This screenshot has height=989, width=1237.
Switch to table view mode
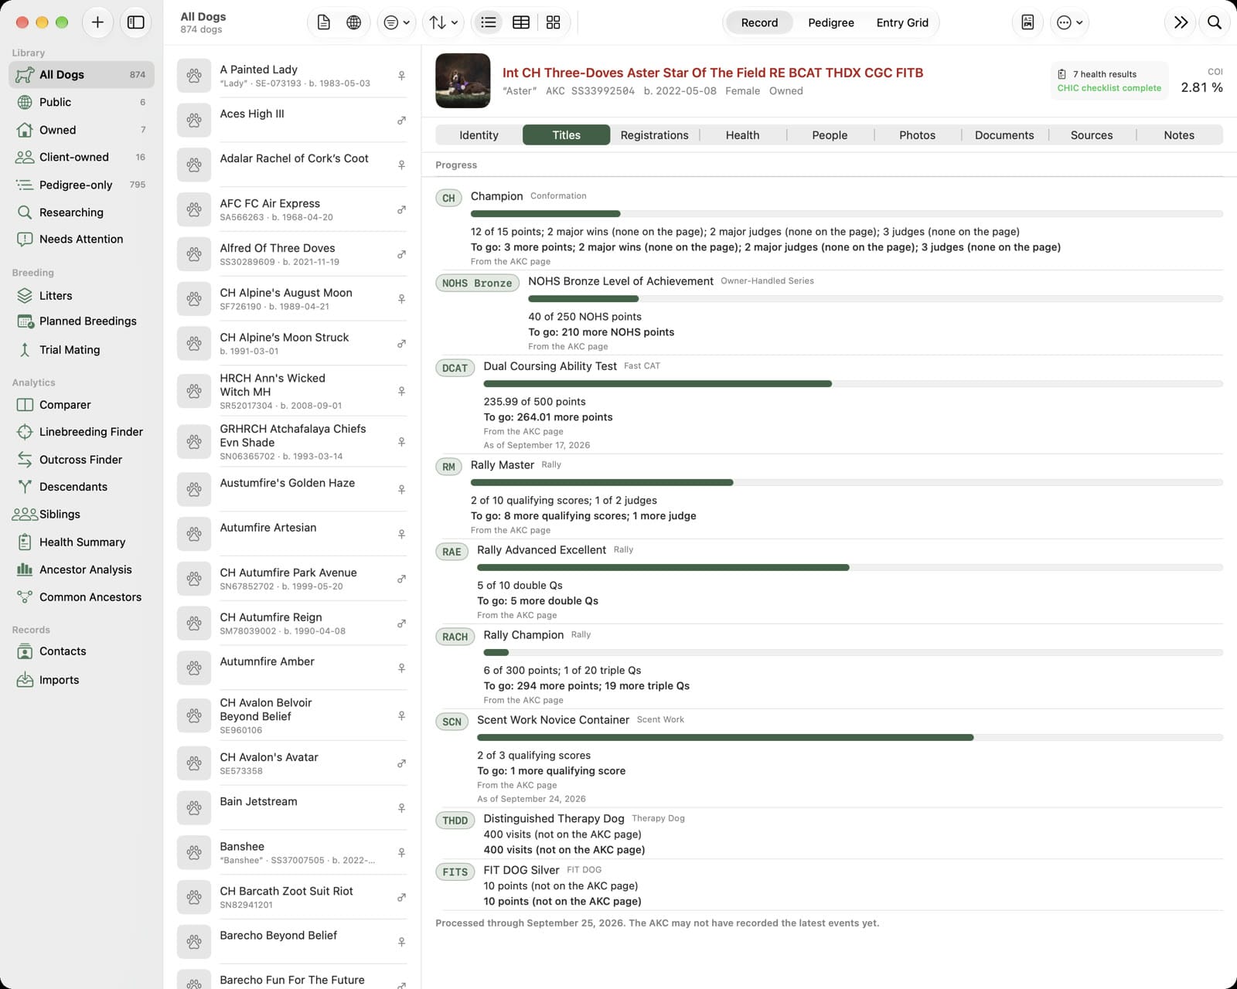tap(521, 22)
